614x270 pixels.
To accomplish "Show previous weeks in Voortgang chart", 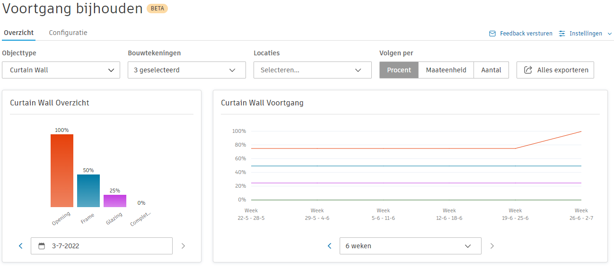I will 330,246.
